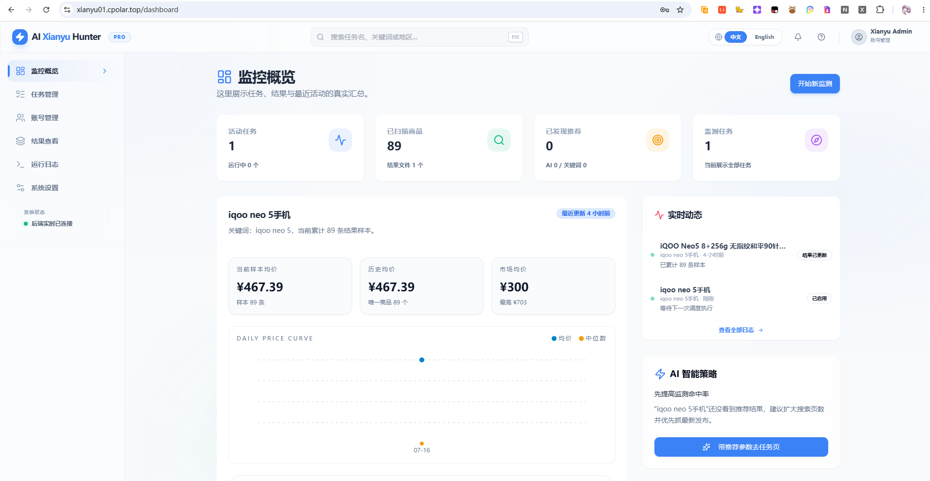Click the target icon on 已发现推荐 card

[658, 140]
